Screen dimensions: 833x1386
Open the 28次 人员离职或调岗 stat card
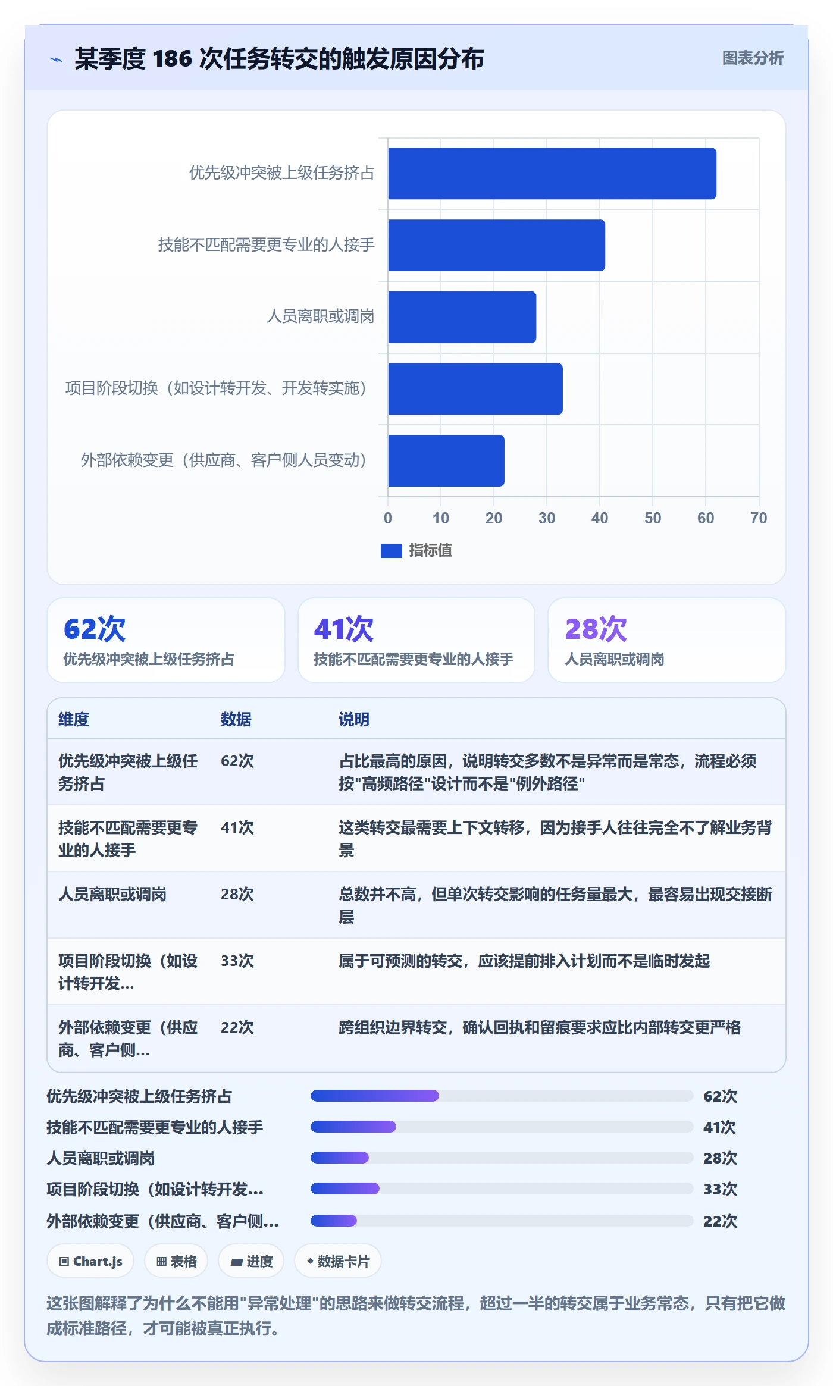[x=667, y=640]
